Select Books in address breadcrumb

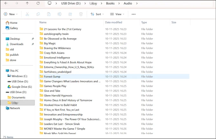point(110,3)
